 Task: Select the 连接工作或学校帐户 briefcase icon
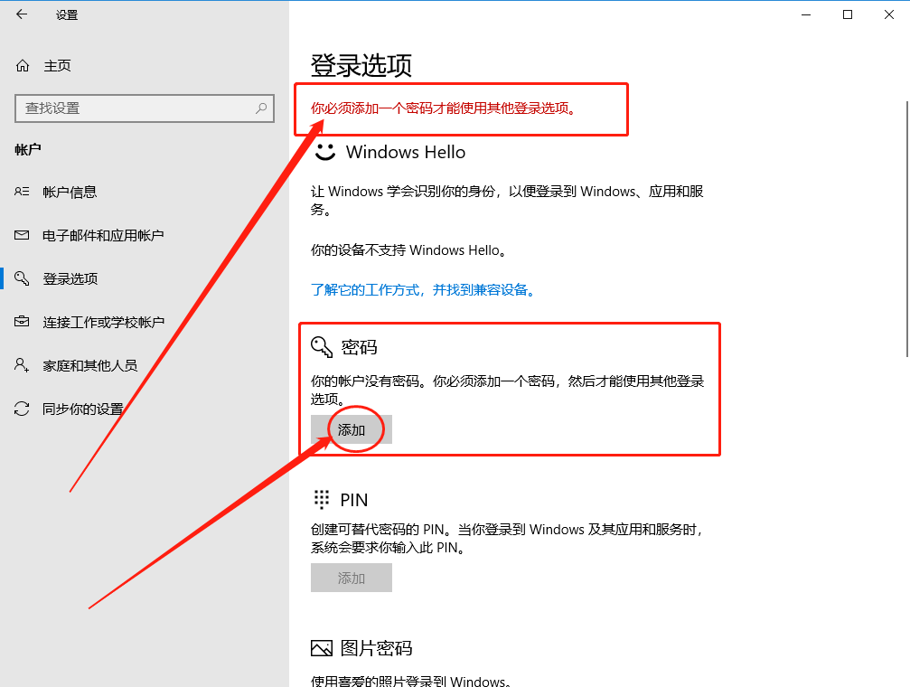[22, 321]
